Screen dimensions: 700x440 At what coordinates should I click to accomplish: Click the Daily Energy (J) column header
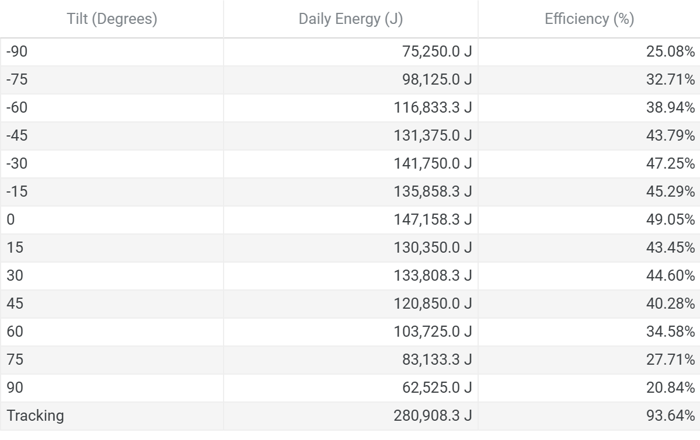(350, 19)
